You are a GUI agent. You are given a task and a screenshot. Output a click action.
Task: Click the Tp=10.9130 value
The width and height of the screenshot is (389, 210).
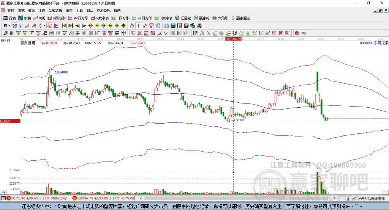pyautogui.click(x=48, y=43)
